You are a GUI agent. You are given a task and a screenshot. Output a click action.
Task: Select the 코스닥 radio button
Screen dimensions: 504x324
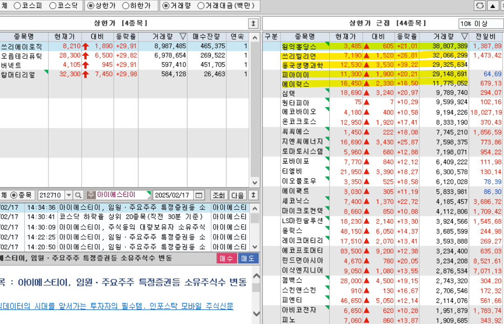(x=53, y=6)
